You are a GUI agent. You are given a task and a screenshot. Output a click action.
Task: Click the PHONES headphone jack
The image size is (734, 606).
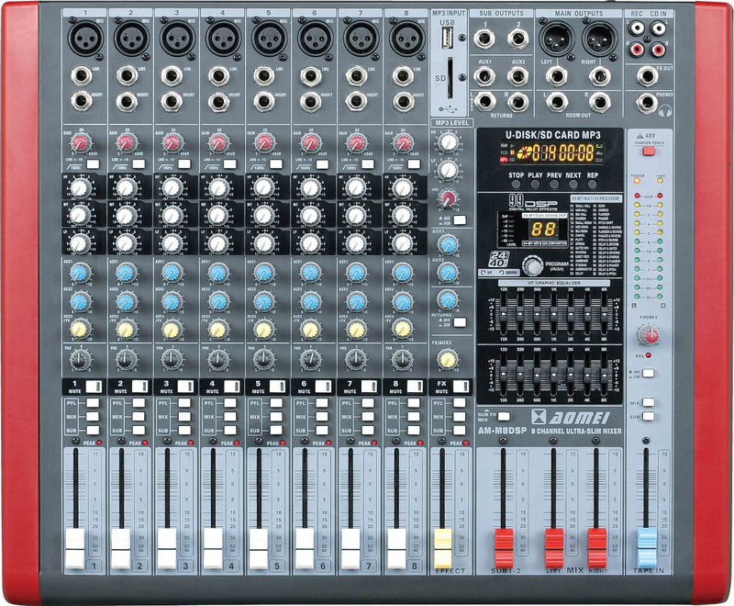647,104
